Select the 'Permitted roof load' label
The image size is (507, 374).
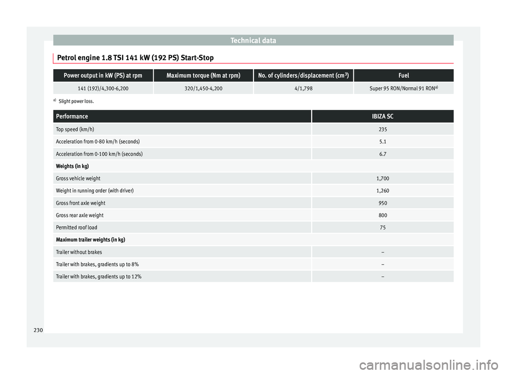76,228
